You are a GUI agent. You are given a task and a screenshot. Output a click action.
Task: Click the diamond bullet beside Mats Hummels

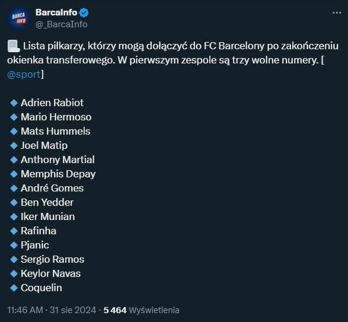[x=14, y=131]
